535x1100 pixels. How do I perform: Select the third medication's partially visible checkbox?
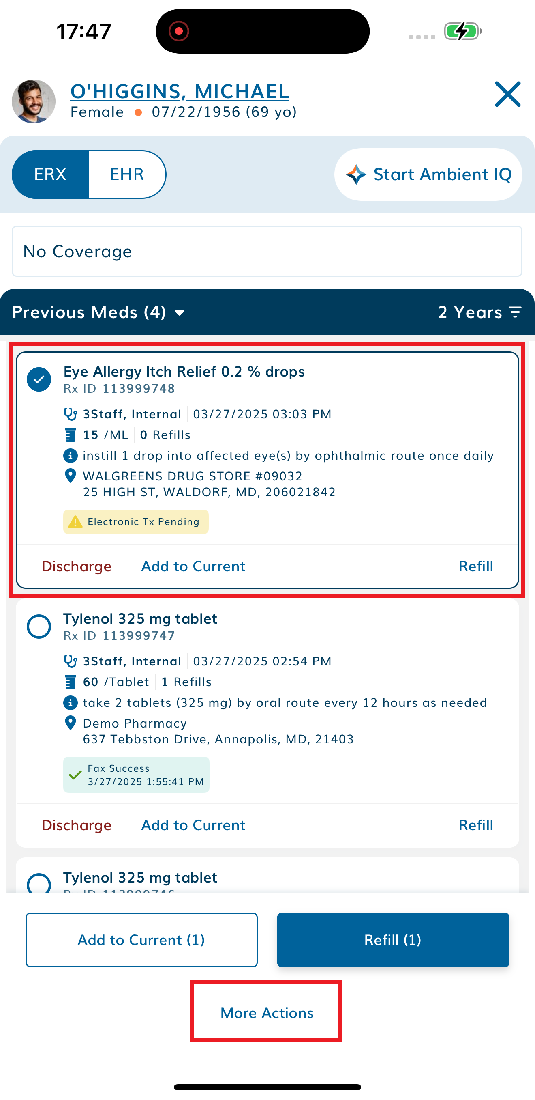(x=39, y=883)
